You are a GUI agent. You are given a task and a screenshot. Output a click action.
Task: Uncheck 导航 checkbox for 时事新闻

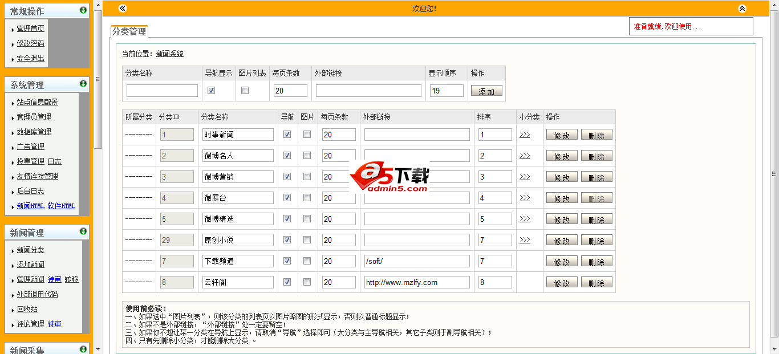point(287,135)
